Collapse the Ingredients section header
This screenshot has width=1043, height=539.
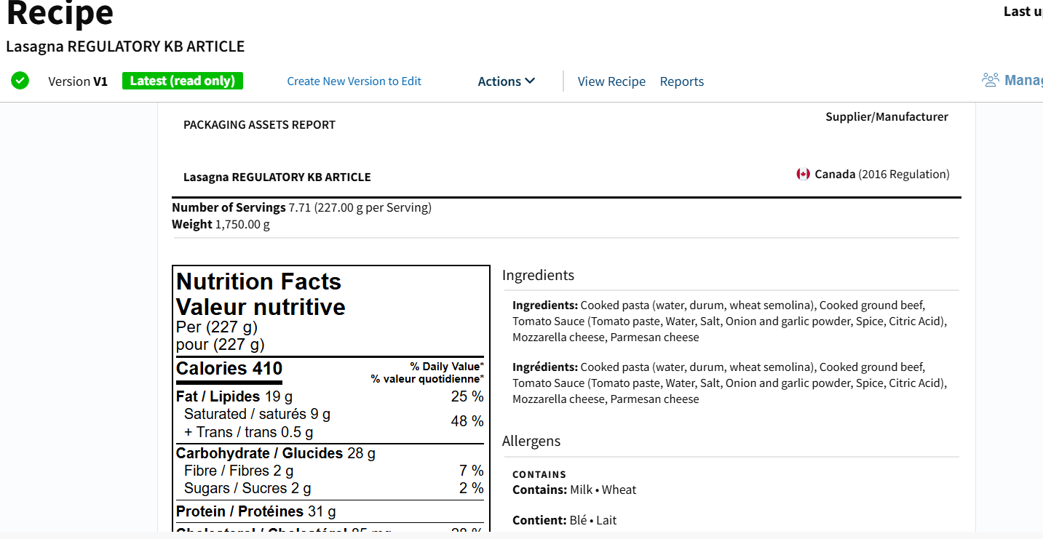pyautogui.click(x=538, y=275)
